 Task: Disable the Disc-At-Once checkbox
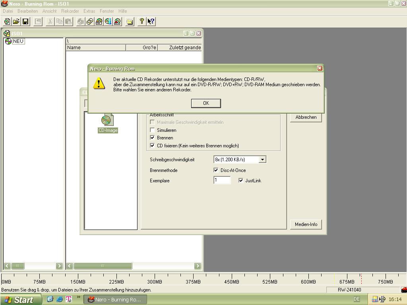216,170
